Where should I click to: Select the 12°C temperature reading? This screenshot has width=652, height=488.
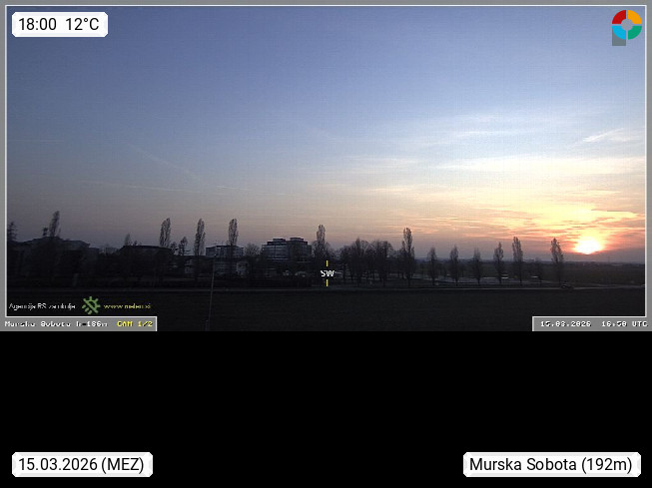point(83,25)
